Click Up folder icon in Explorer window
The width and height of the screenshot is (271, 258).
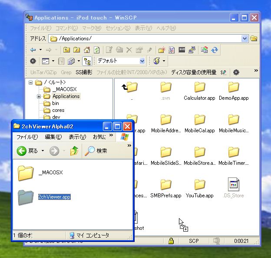tap(74, 151)
